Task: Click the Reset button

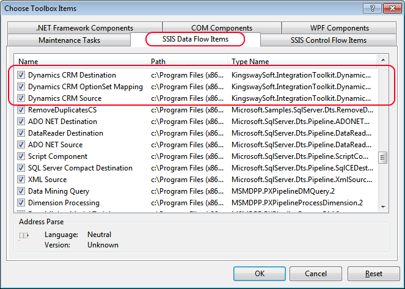Action: (373, 274)
